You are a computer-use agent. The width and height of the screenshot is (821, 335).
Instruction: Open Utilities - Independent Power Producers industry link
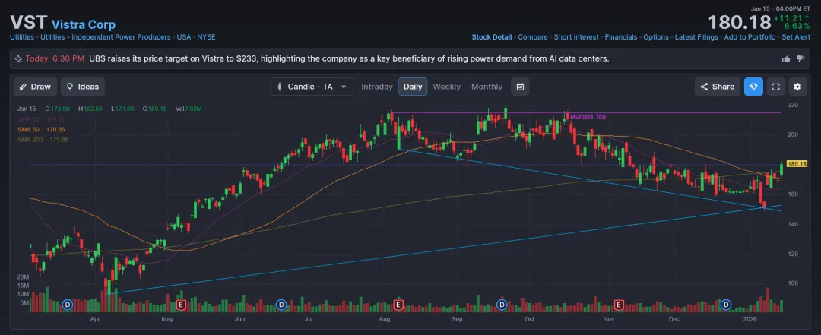(x=105, y=37)
